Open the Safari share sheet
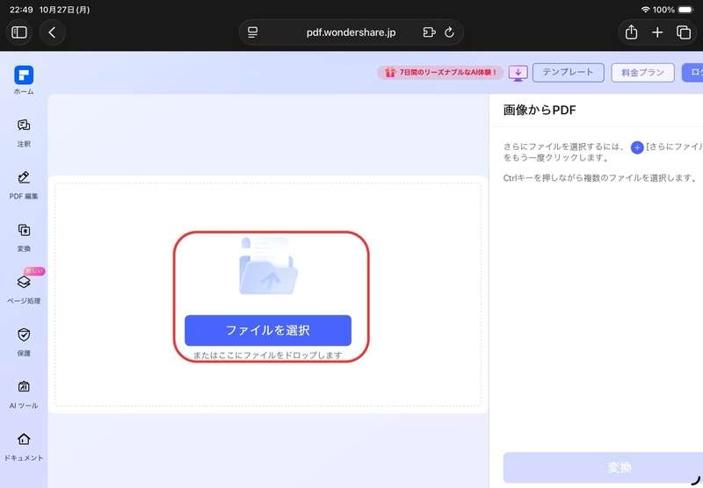Viewport: 703px width, 488px height. click(631, 32)
